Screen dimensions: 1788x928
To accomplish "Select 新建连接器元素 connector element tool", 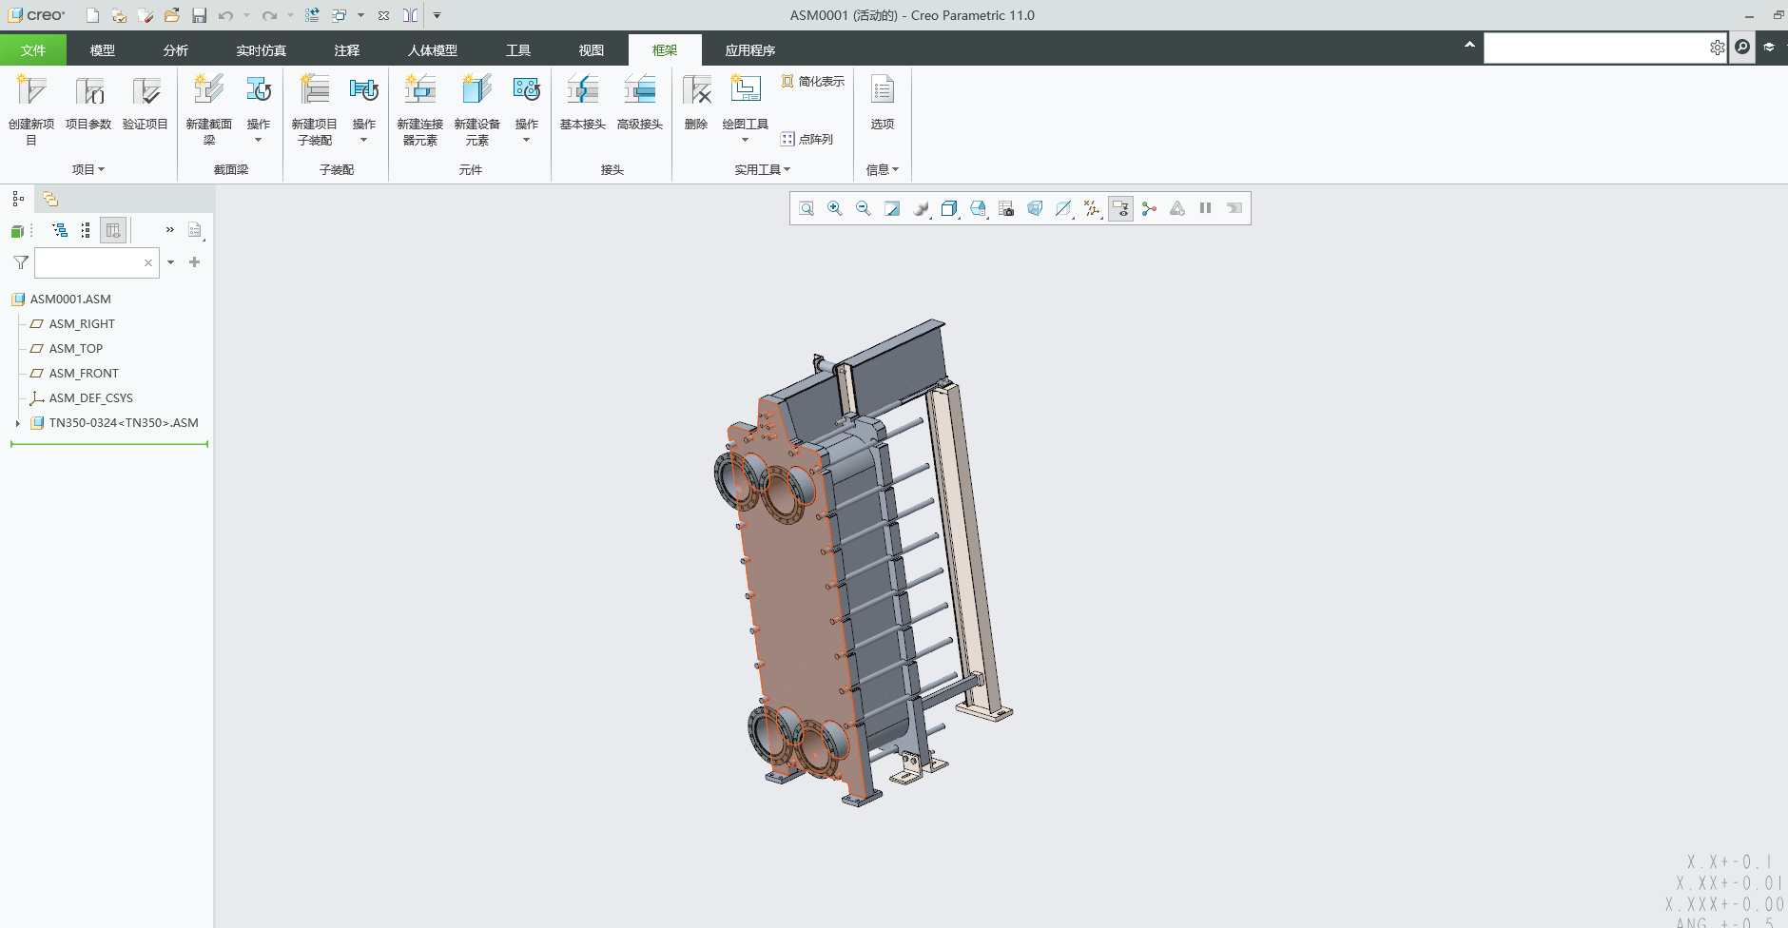I will (419, 91).
